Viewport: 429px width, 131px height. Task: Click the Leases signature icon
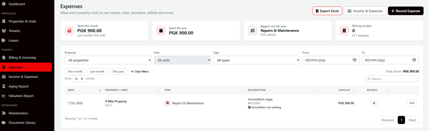coord(4,40)
